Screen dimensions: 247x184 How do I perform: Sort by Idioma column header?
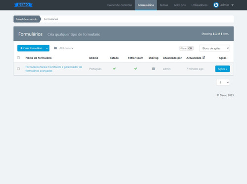pos(94,58)
